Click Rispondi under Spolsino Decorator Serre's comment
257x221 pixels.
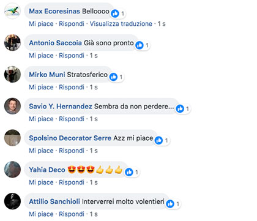click(x=72, y=151)
